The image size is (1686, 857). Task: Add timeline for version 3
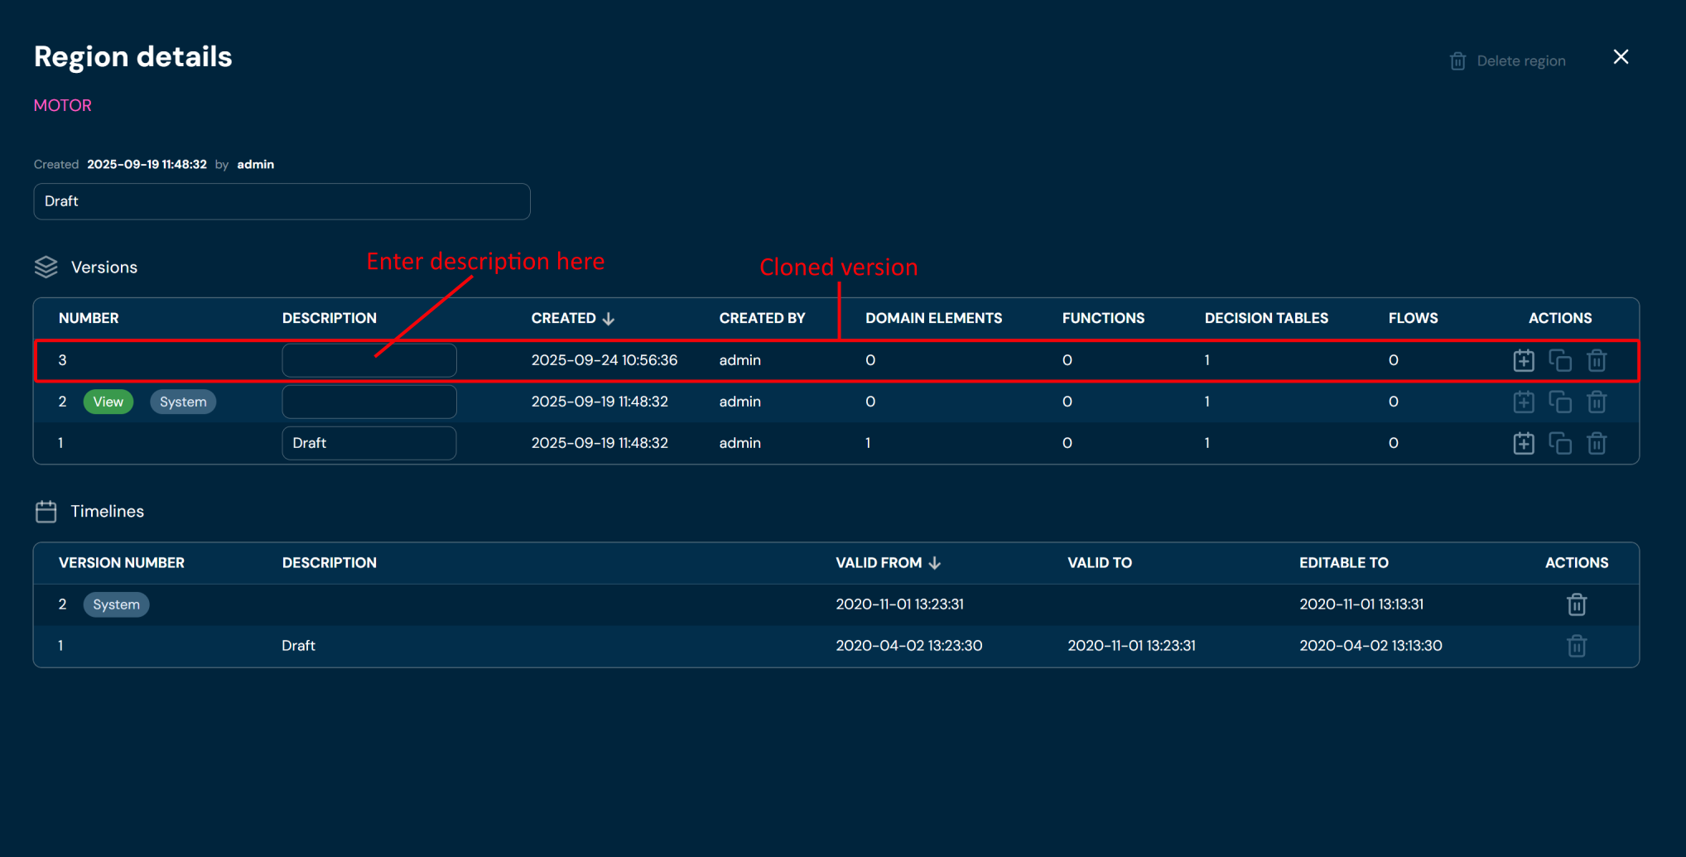[1523, 360]
